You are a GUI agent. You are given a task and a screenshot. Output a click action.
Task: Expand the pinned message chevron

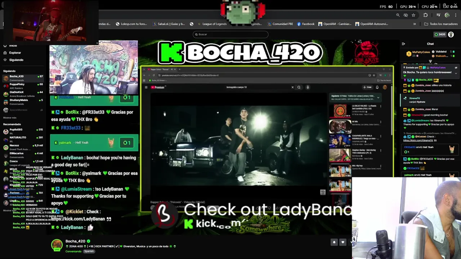coord(456,73)
